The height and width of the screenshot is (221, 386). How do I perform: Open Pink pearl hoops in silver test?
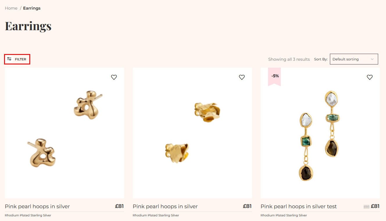(x=299, y=206)
